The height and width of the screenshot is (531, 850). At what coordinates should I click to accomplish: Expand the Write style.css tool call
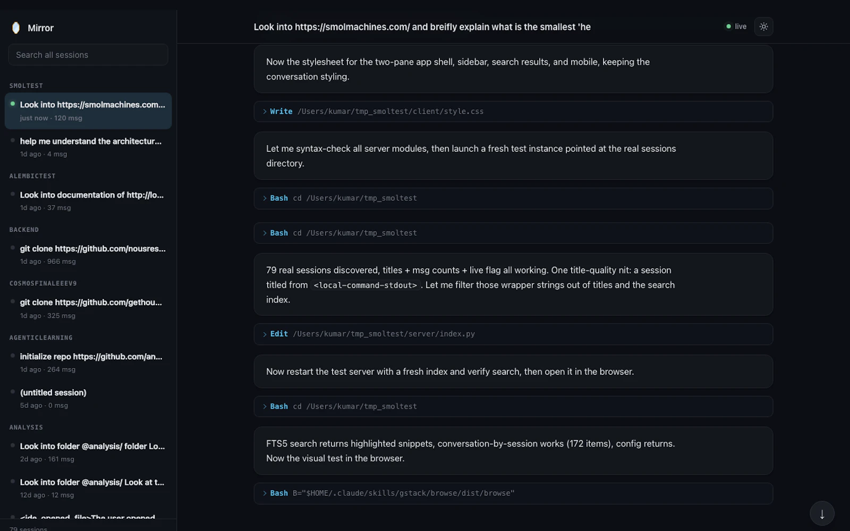(513, 112)
